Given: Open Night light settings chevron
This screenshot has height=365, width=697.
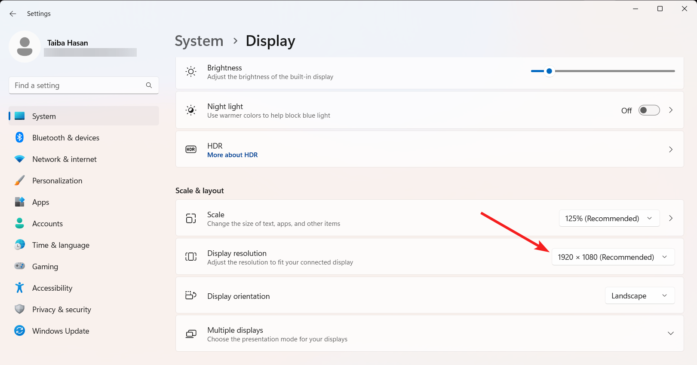Looking at the screenshot, I should [x=671, y=110].
